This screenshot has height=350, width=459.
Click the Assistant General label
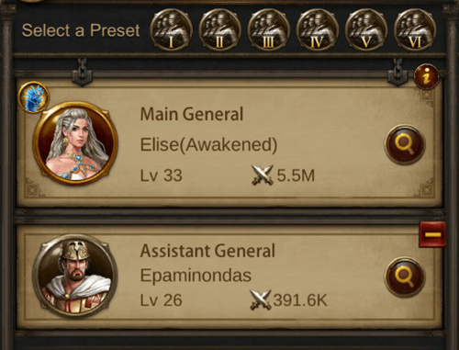click(x=207, y=251)
